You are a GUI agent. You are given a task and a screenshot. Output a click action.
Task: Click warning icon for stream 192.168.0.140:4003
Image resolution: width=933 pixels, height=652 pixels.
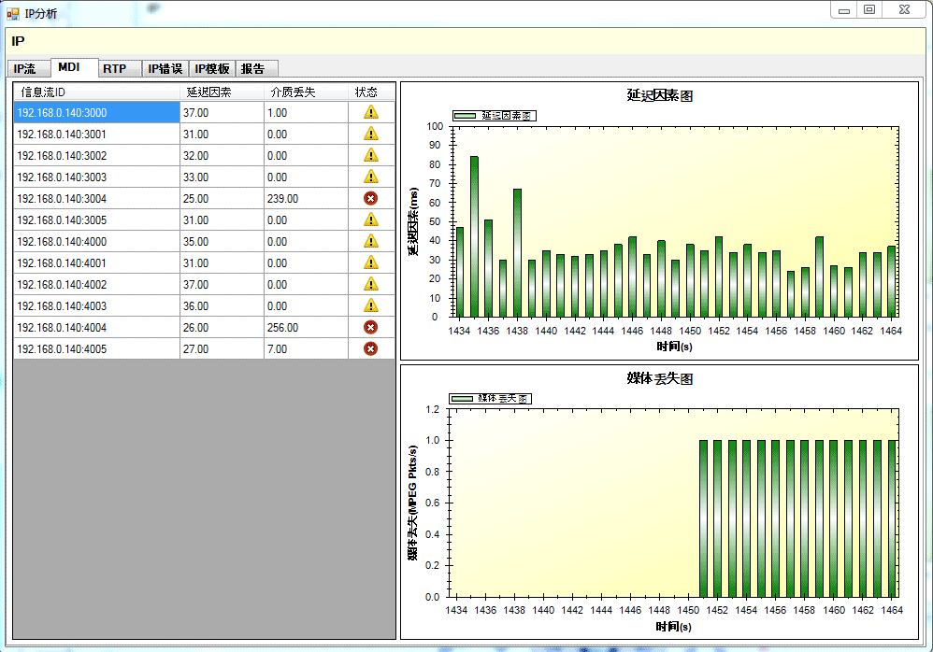(x=371, y=305)
